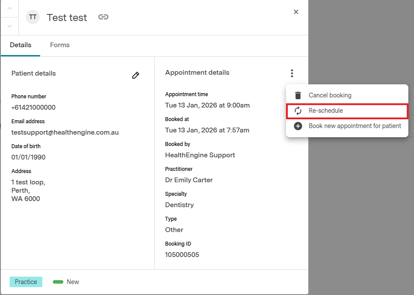Click the trash icon for Cancel booking

click(x=298, y=95)
